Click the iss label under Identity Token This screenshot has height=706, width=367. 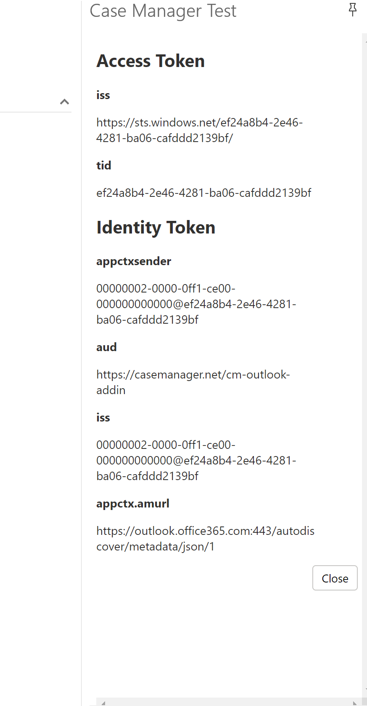[x=103, y=418]
